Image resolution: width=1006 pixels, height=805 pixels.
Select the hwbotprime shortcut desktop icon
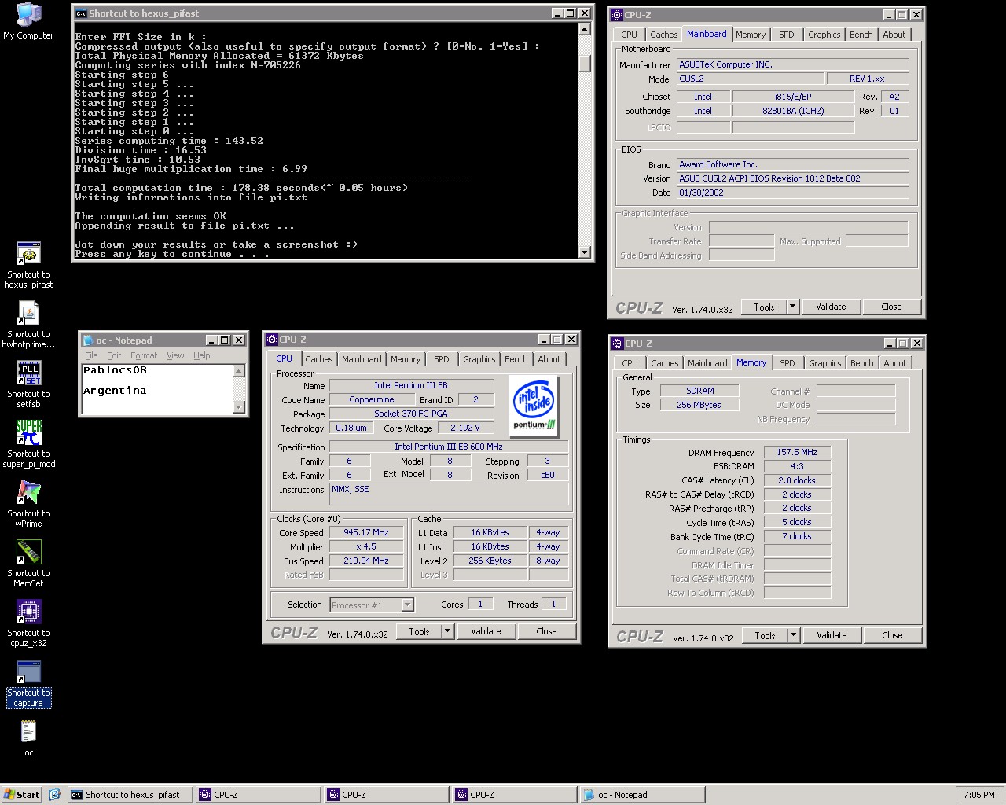(28, 325)
